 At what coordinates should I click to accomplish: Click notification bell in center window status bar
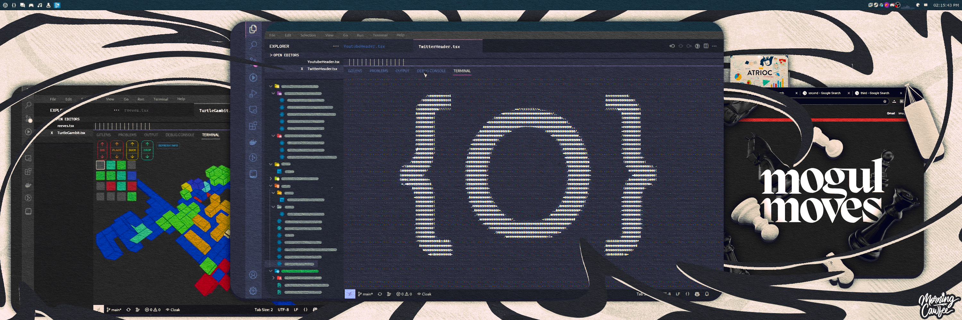707,294
